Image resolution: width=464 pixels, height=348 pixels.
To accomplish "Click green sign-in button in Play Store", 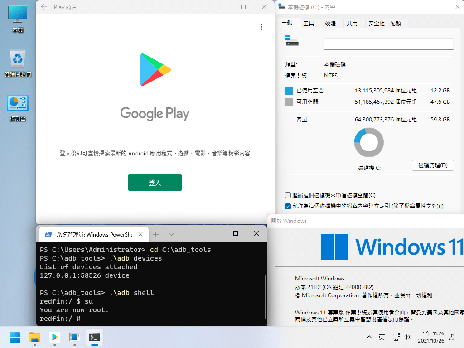I will point(155,183).
